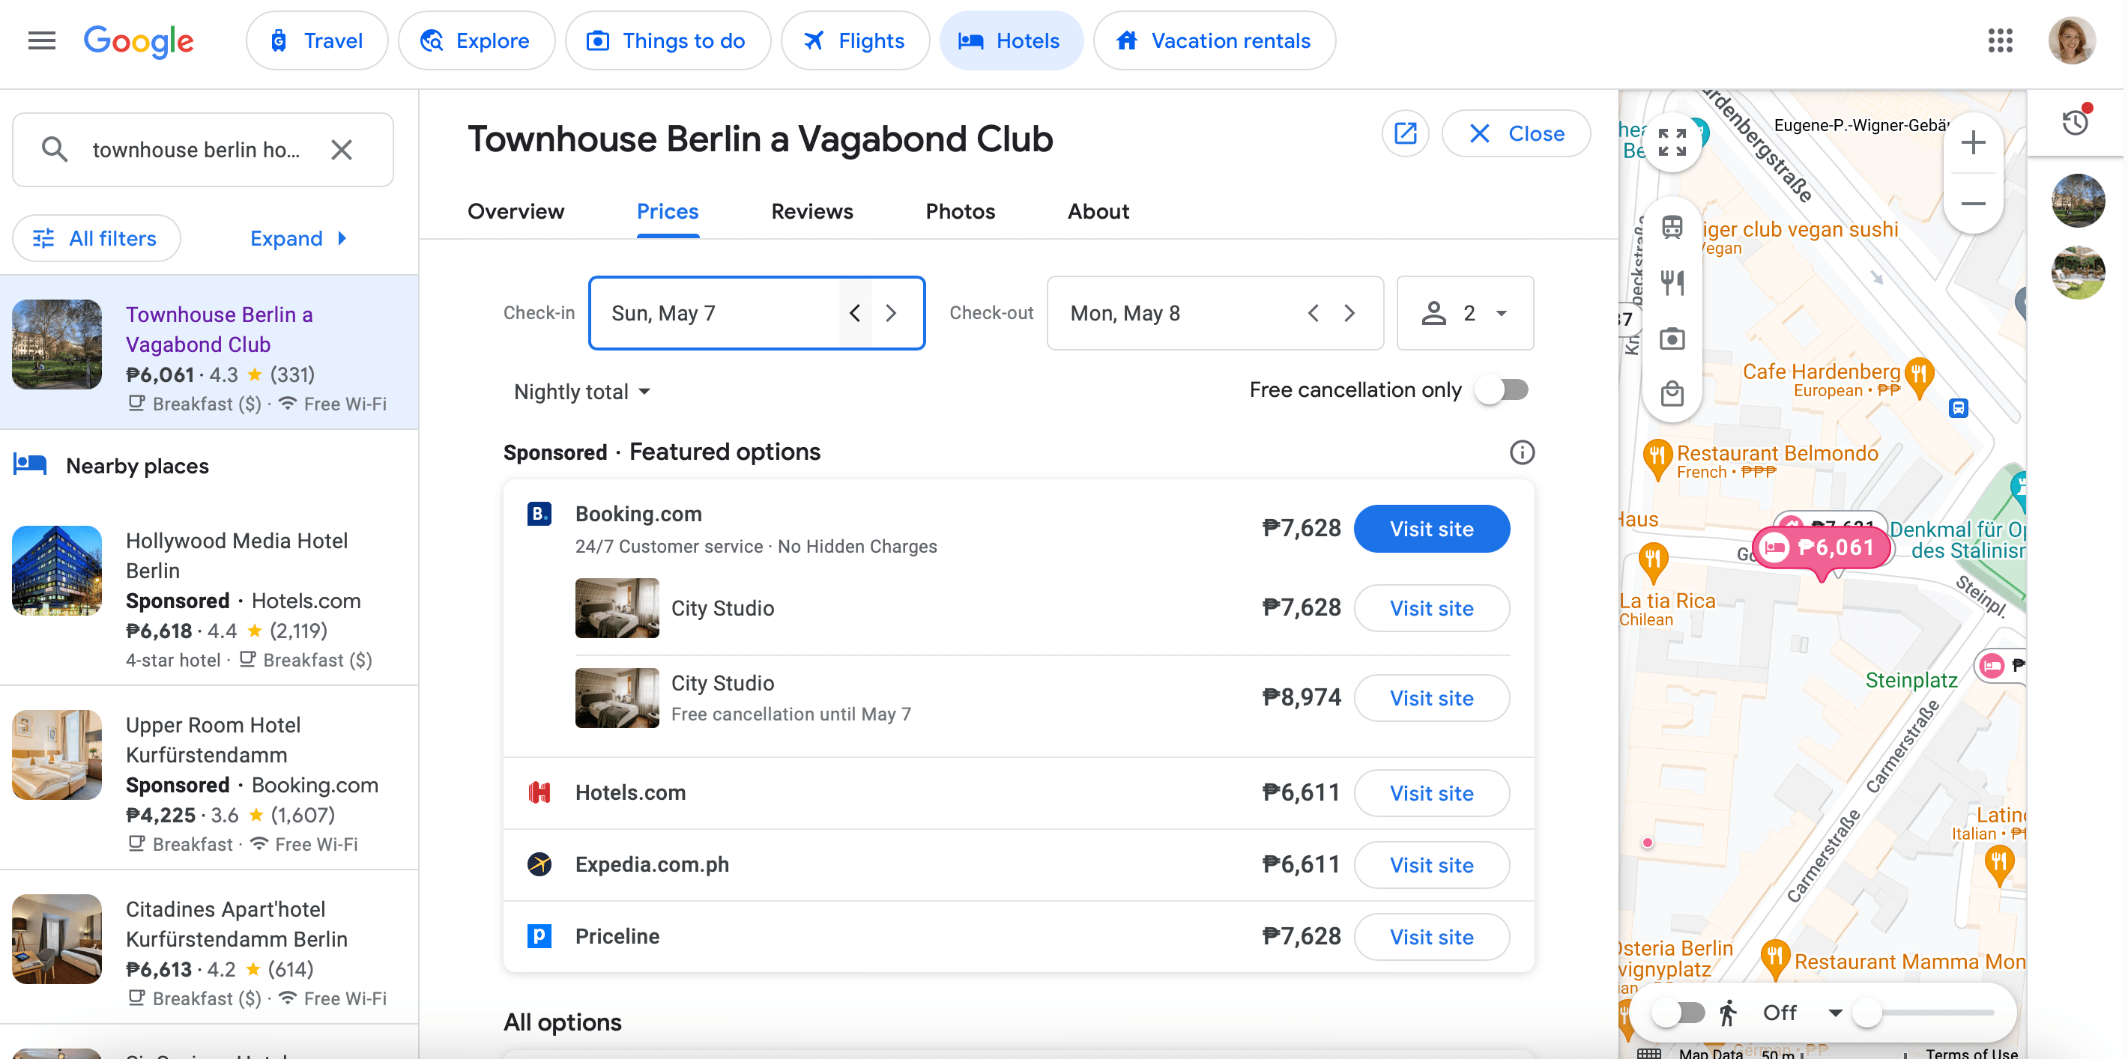Image resolution: width=2128 pixels, height=1059 pixels.
Task: Visit site for ₱8,974 City Studio
Action: (x=1432, y=698)
